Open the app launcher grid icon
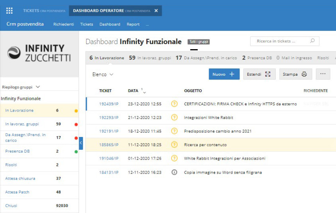 click(9, 11)
